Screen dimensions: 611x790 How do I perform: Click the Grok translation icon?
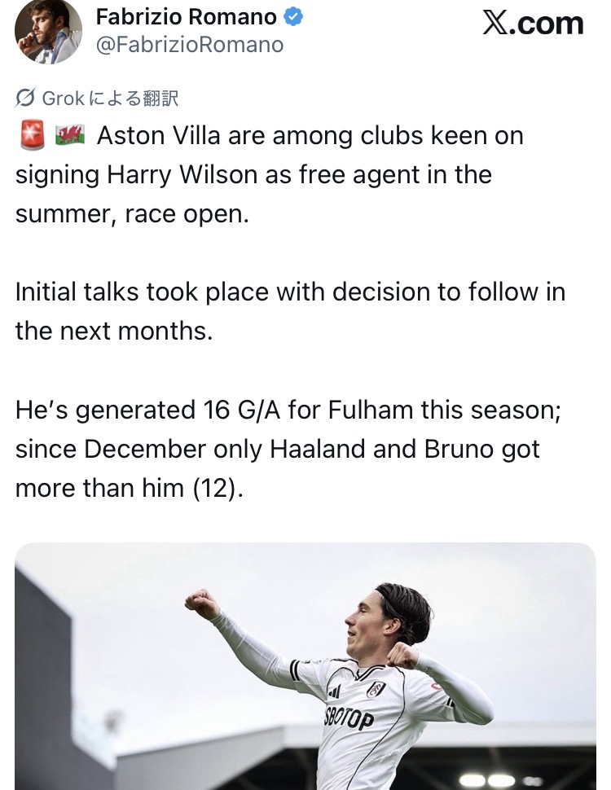(25, 99)
